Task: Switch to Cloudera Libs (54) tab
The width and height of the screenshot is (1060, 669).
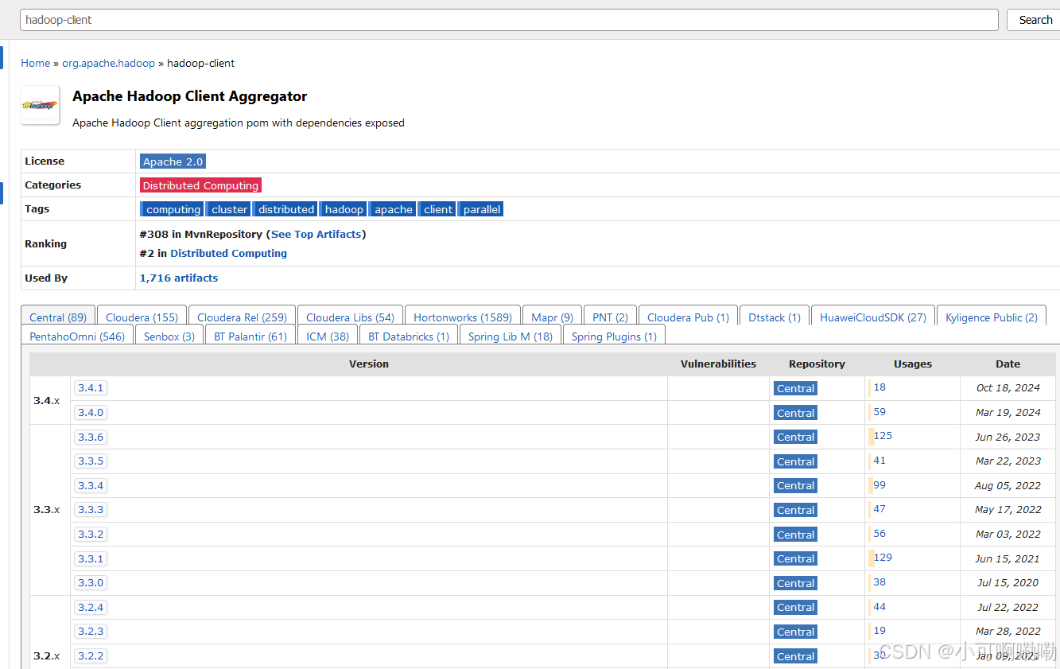Action: [x=350, y=317]
